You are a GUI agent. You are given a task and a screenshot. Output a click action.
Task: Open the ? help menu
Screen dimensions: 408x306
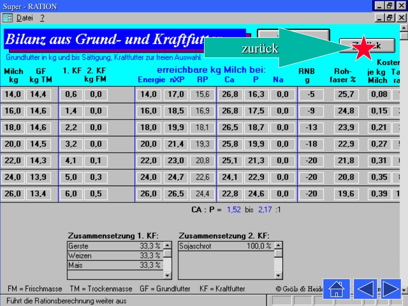click(x=42, y=18)
